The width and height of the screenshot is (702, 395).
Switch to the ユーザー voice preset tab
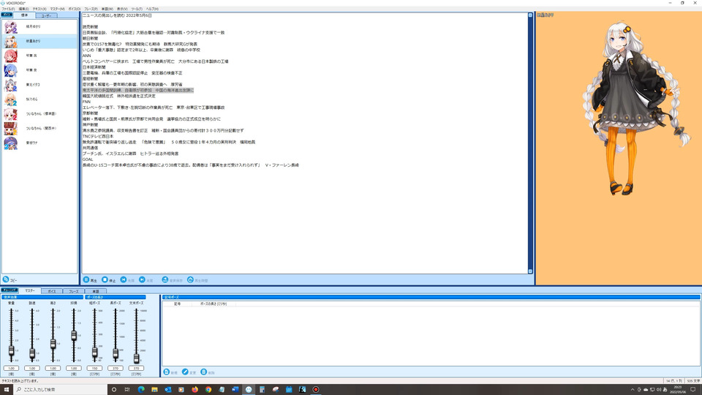point(46,15)
